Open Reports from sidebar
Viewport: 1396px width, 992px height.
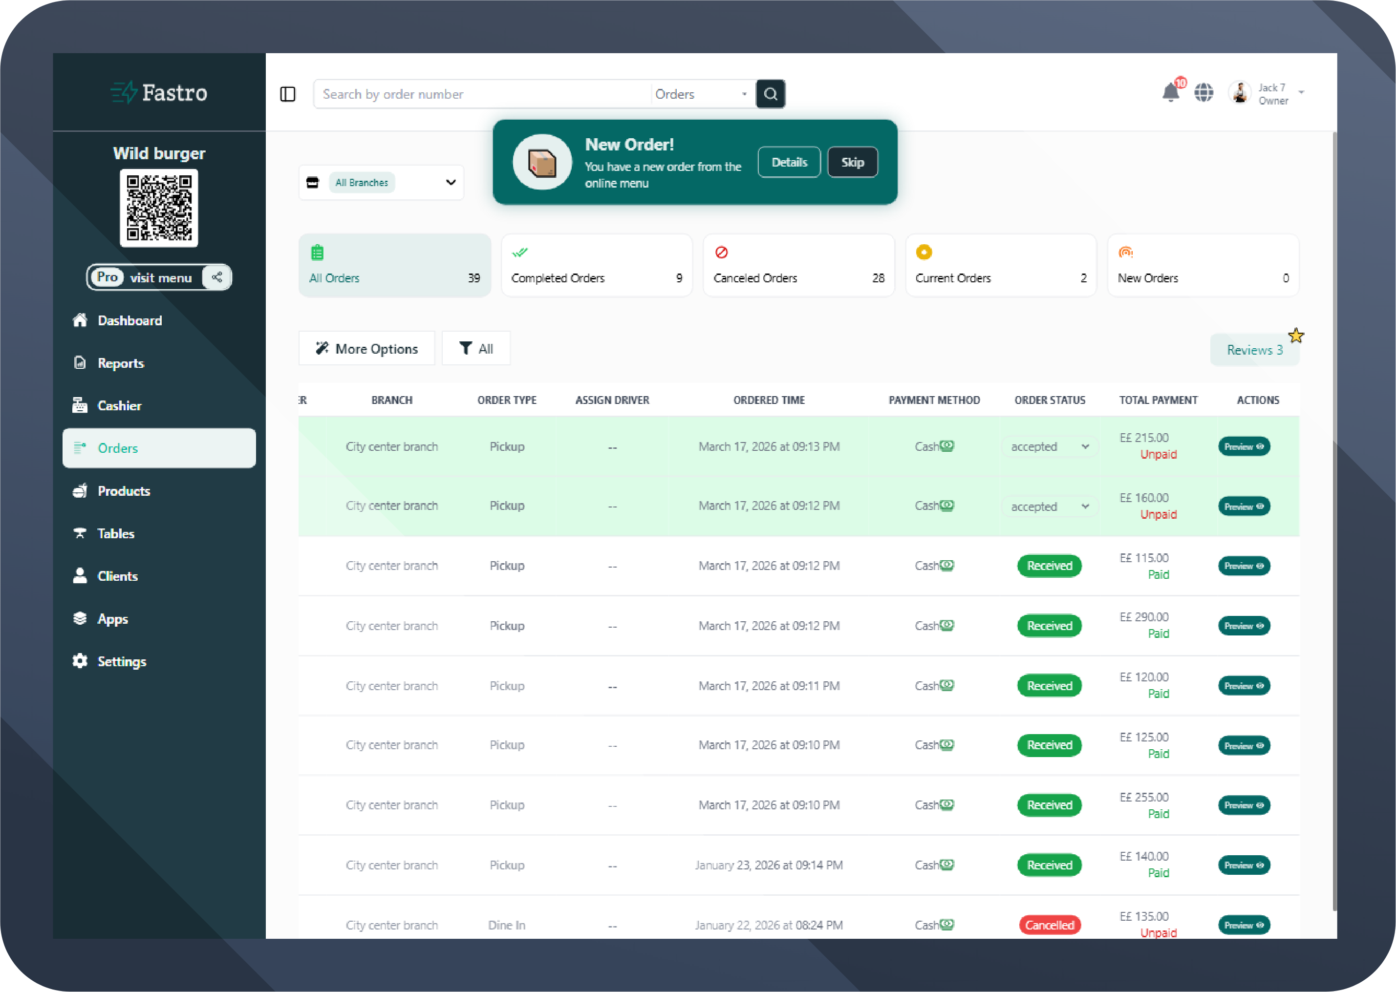click(159, 363)
